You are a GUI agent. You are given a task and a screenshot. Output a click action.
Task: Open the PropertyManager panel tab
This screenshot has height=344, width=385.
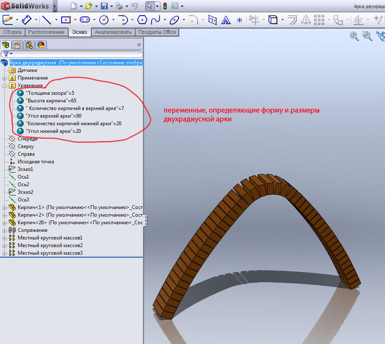click(x=17, y=45)
